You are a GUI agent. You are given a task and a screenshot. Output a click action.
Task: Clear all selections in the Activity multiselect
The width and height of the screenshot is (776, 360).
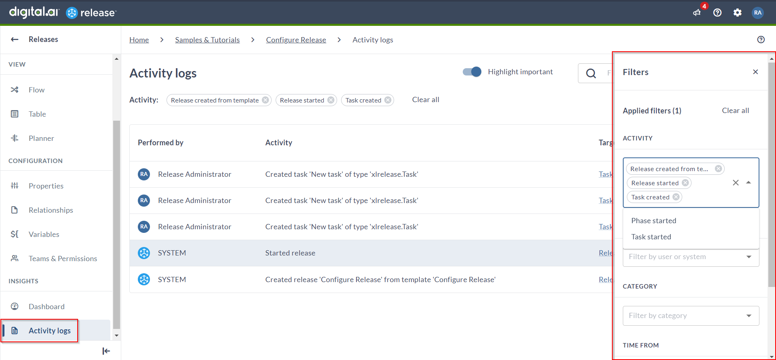coord(736,183)
